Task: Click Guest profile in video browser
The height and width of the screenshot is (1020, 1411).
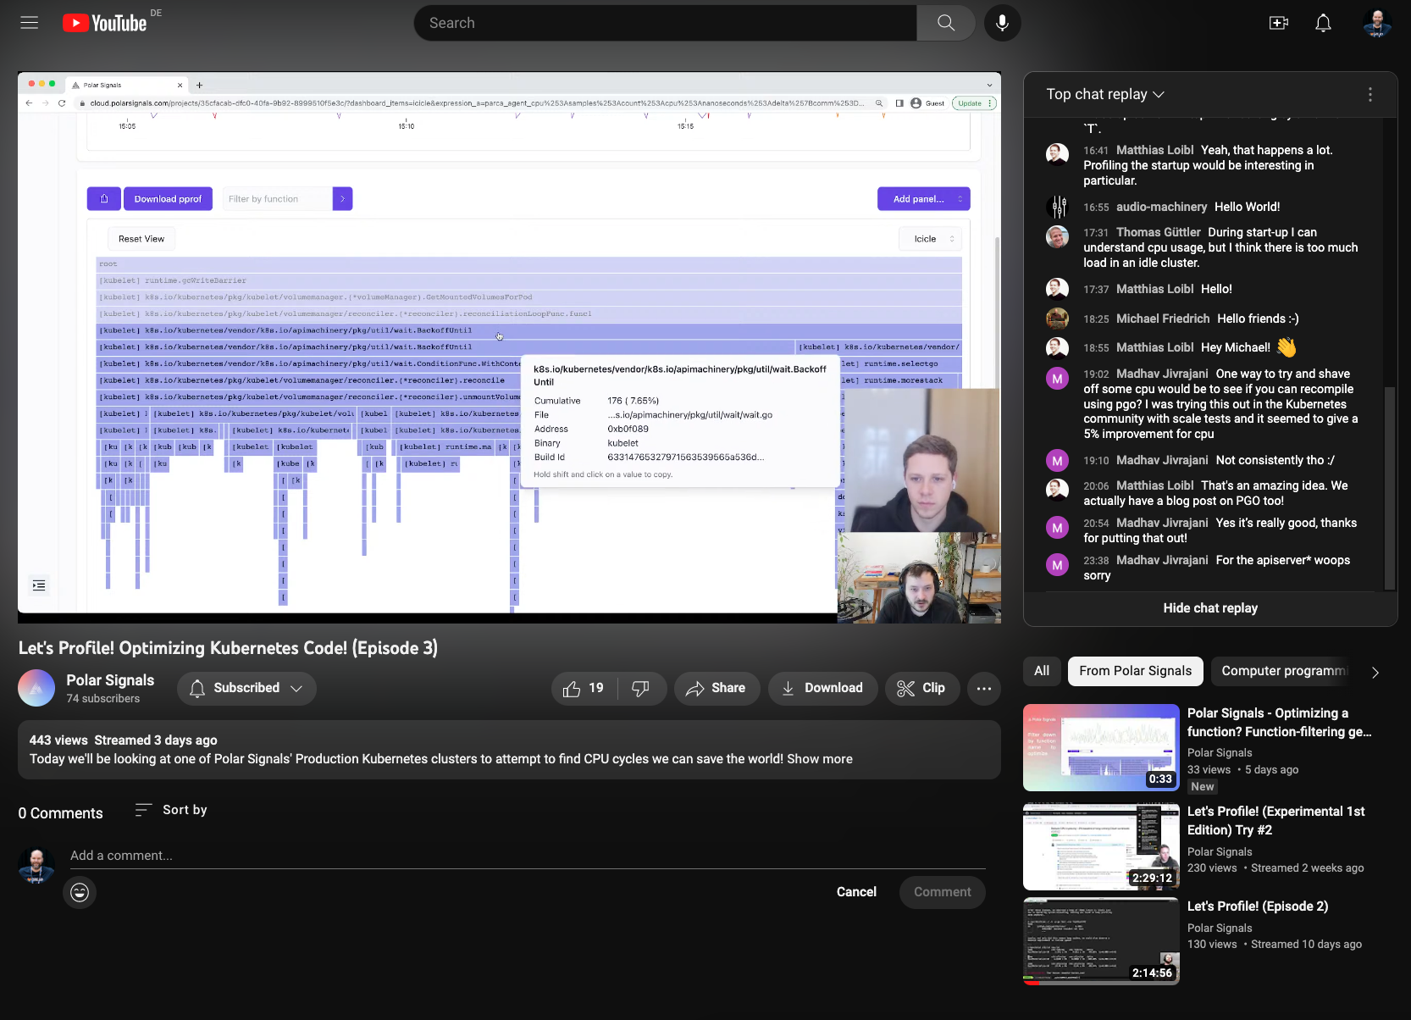Action: coord(927,103)
